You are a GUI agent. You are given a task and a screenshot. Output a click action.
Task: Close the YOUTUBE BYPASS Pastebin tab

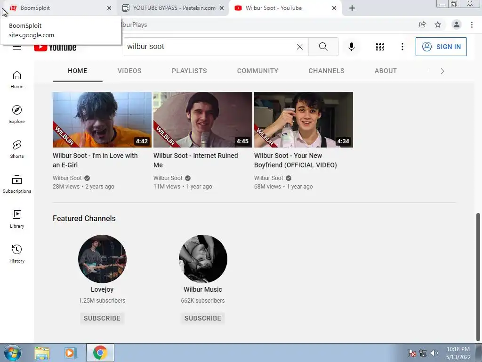(222, 8)
